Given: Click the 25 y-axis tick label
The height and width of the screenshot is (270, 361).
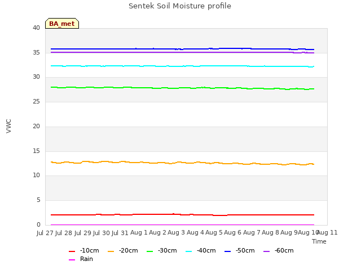Looking at the screenshot, I should (x=36, y=101).
